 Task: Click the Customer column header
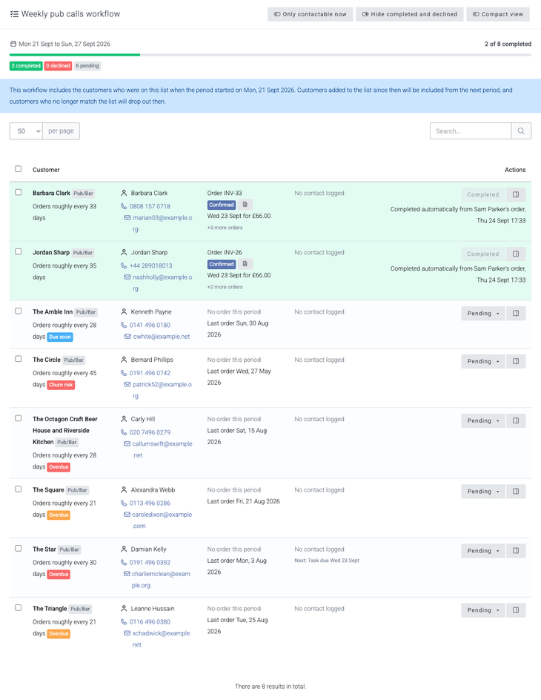pos(46,170)
